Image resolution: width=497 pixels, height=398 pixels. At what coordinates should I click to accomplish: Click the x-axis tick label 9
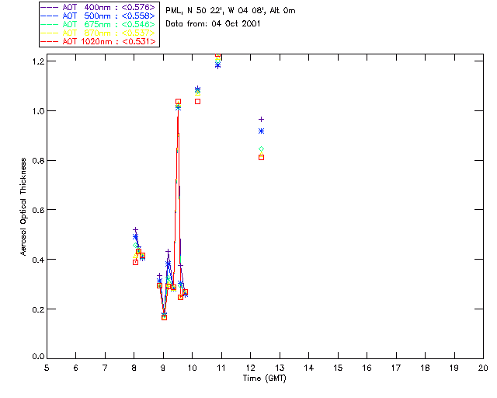click(x=163, y=368)
